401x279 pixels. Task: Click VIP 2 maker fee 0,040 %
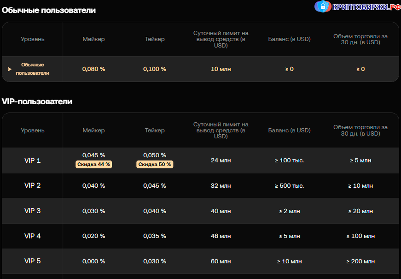(x=93, y=185)
